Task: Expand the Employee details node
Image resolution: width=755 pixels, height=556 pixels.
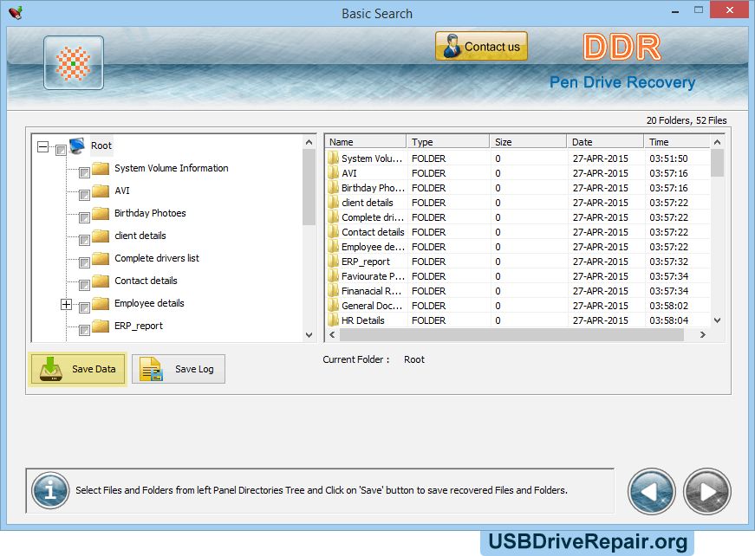Action: pos(67,304)
